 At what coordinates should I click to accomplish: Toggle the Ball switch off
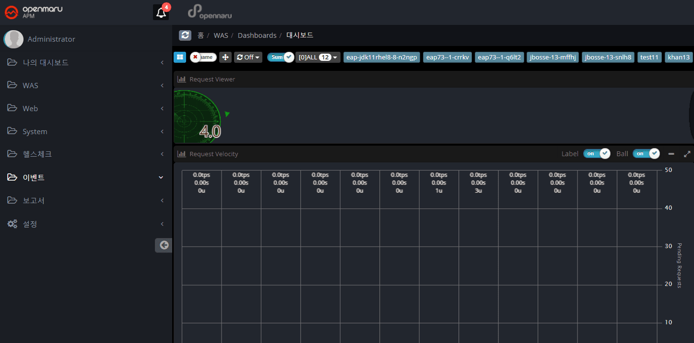pos(646,154)
